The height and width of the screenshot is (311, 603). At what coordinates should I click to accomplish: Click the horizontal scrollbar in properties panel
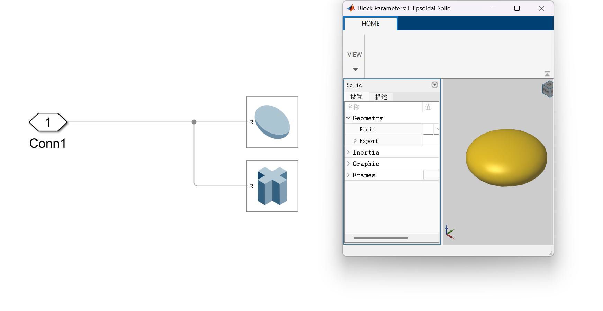(381, 238)
